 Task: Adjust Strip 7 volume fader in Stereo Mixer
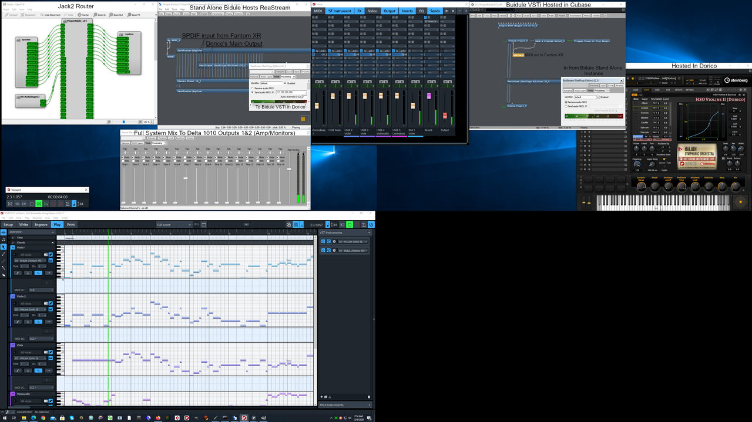(186, 178)
